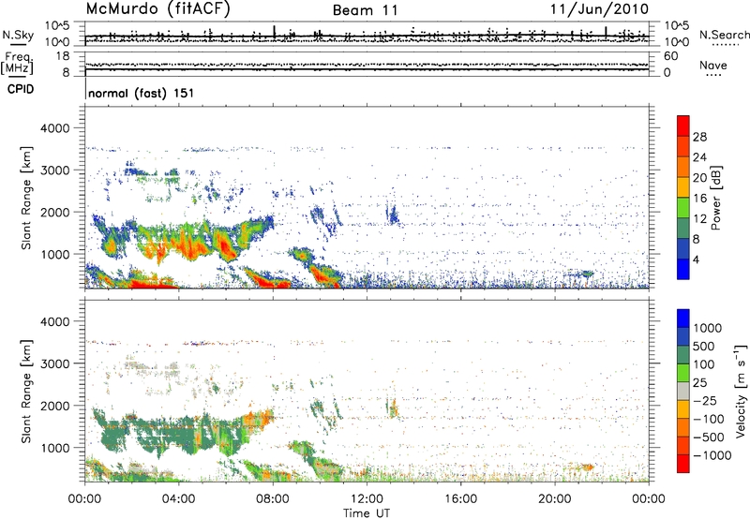Click the 'Velocity [m s-1]' colorbar label
Image resolution: width=750 pixels, height=519 pixels.
coord(741,391)
